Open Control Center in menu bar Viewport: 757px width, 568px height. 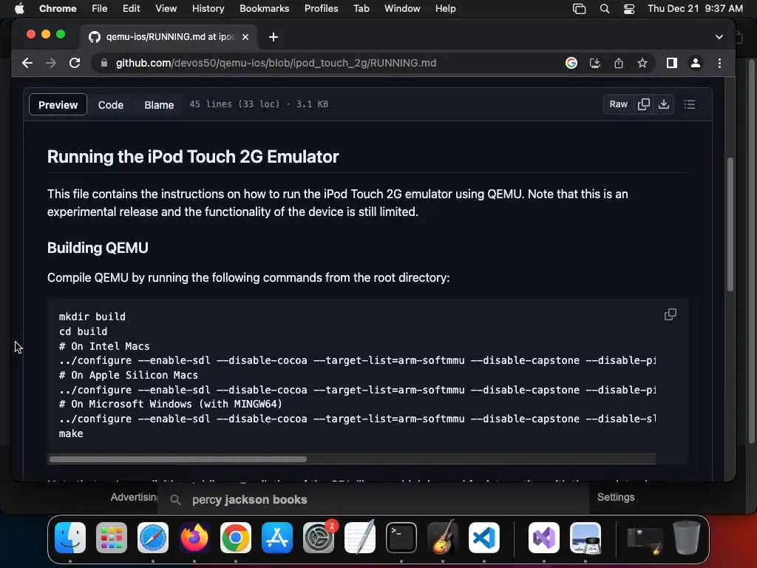628,9
